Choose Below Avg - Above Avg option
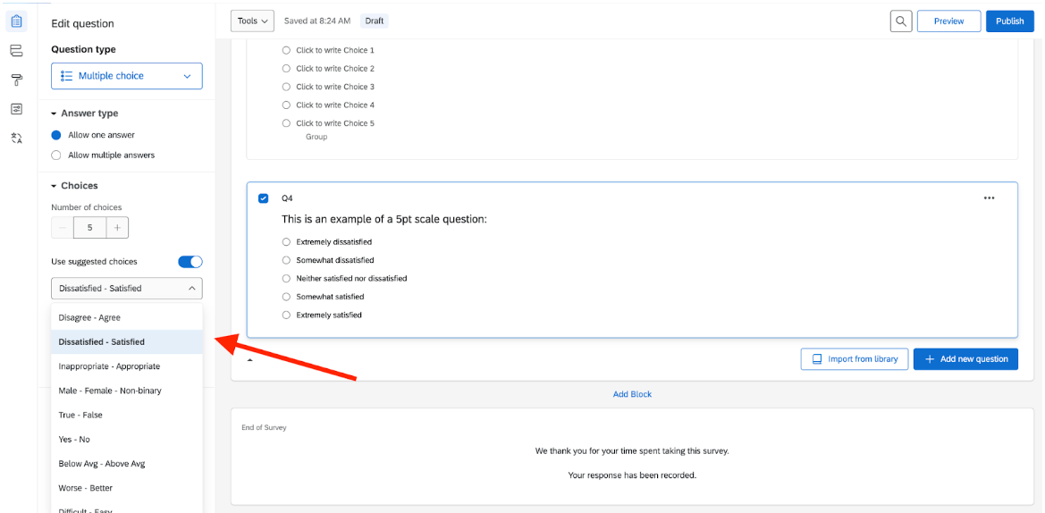 point(127,464)
